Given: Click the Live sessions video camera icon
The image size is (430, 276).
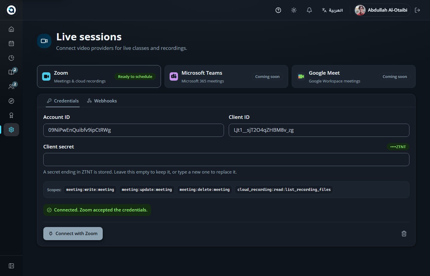Looking at the screenshot, I should coord(44,41).
